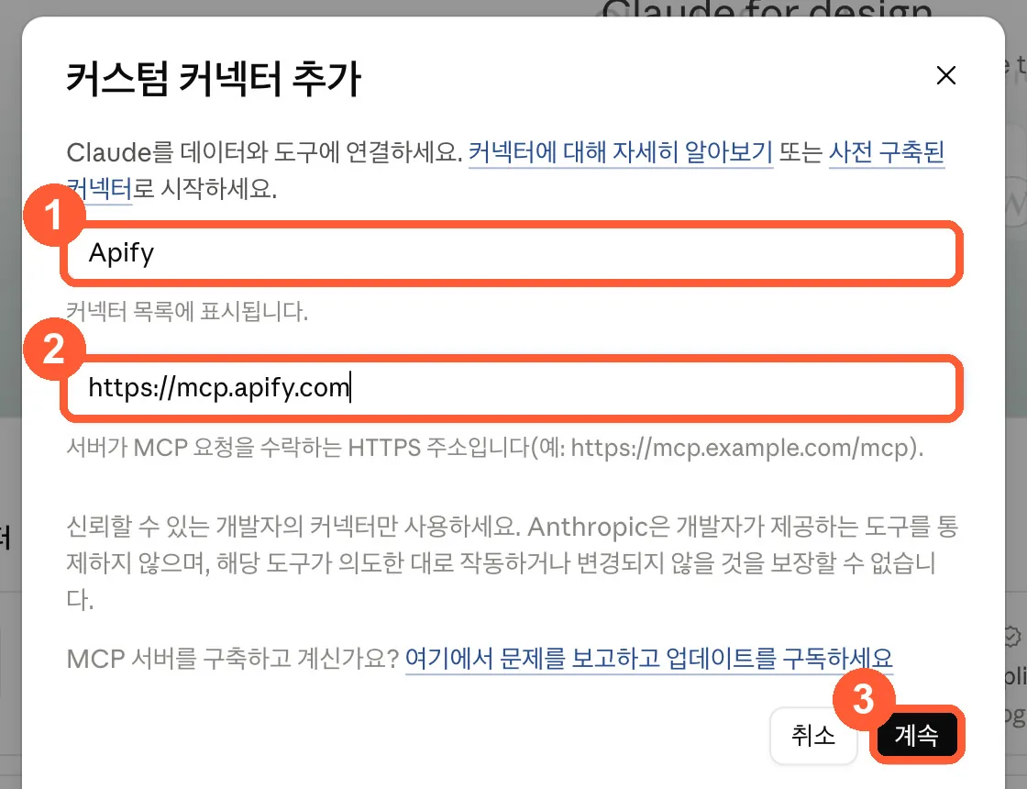The image size is (1027, 789).
Task: Close the custom connector dialog
Action: tap(945, 75)
